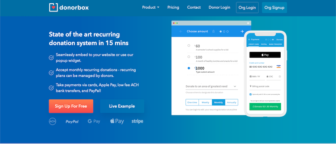Click 'A month of healthy lunches and snacks' text
The height and width of the screenshot is (144, 336).
pos(217,61)
